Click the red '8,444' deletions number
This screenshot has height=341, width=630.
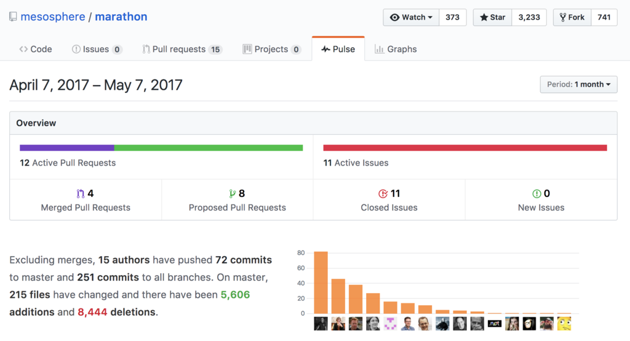pos(92,312)
